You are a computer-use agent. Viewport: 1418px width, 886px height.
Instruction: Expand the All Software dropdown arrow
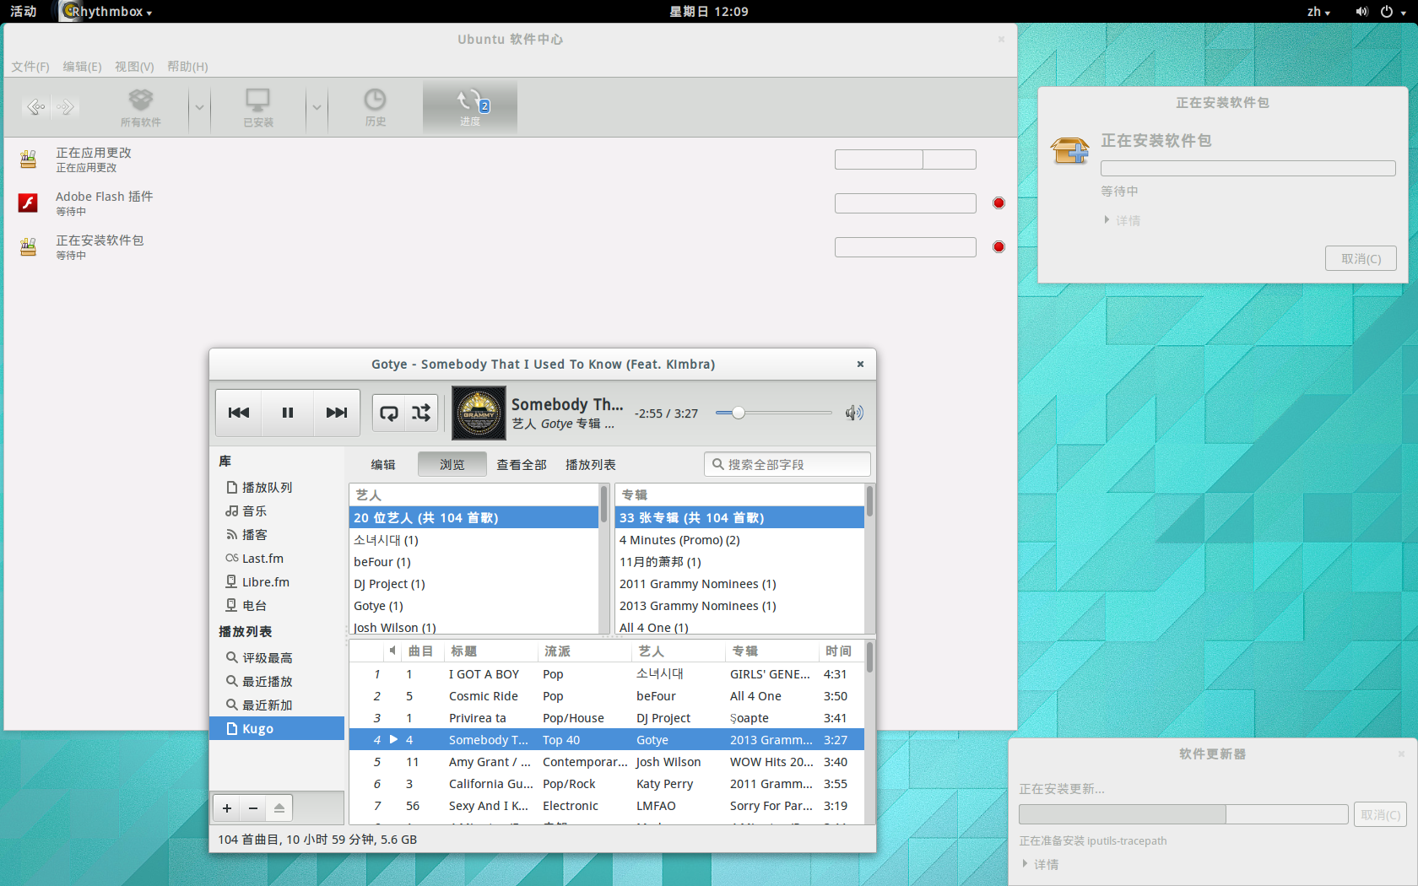point(199,107)
